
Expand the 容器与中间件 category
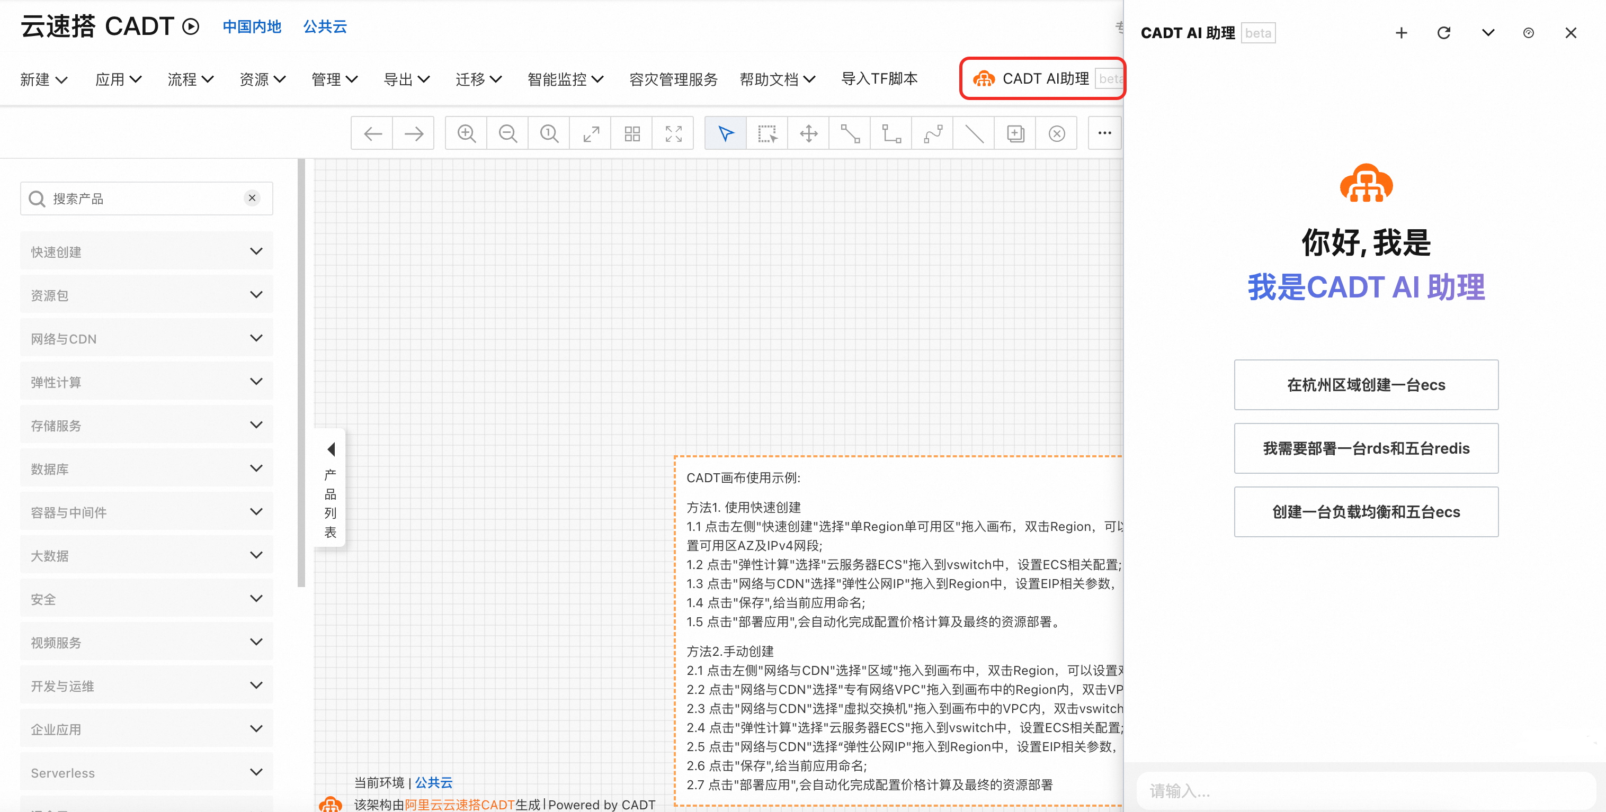[x=147, y=512]
